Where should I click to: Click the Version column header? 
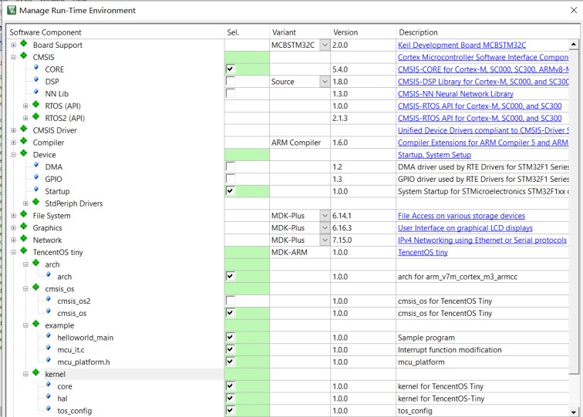pyautogui.click(x=363, y=32)
